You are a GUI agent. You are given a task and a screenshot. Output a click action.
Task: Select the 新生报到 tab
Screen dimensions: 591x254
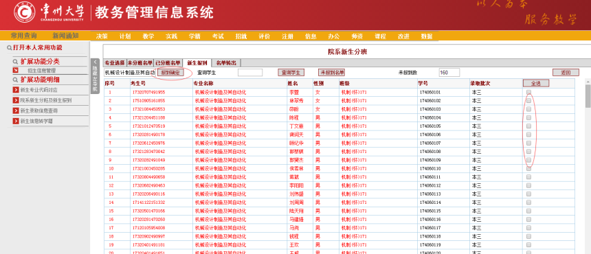click(x=197, y=63)
